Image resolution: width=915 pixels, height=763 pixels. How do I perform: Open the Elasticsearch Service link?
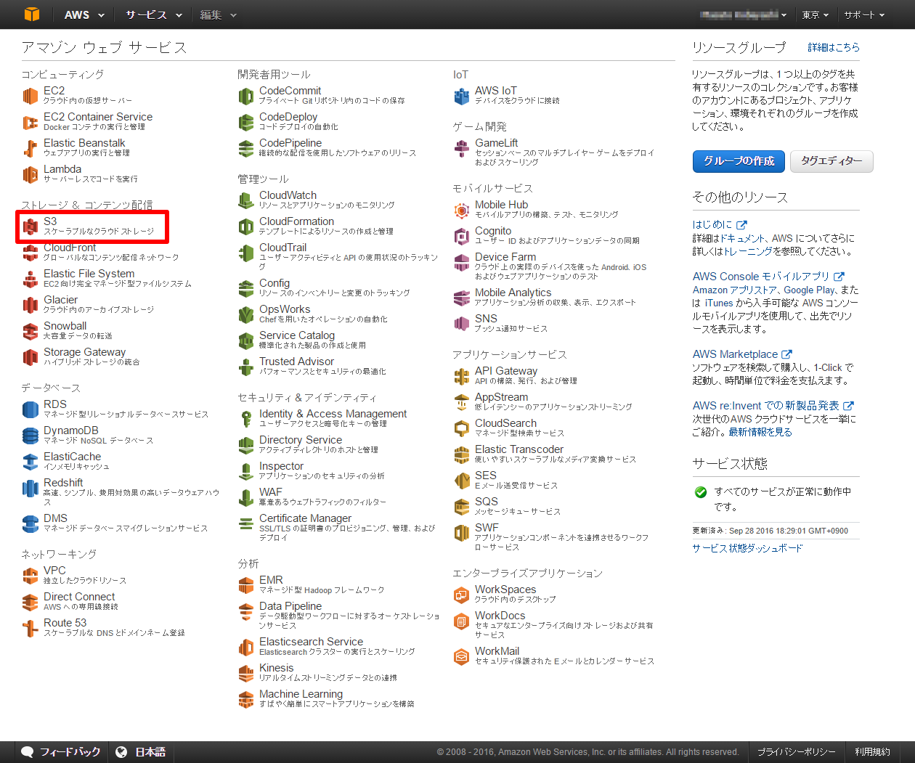click(x=311, y=642)
